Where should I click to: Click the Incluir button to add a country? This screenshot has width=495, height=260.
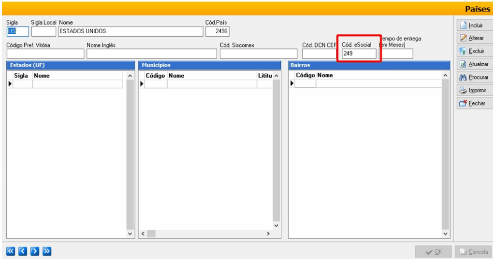point(472,25)
